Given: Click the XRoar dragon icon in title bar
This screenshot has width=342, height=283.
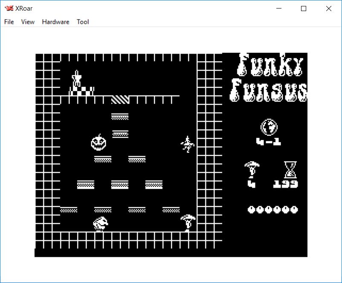Looking at the screenshot, I should coord(9,8).
